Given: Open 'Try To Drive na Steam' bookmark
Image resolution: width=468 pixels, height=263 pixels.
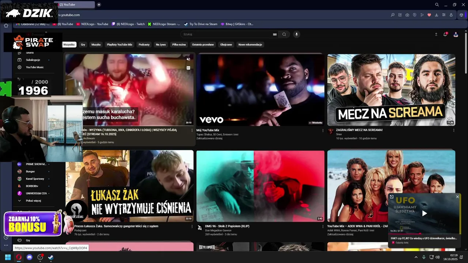Looking at the screenshot, I should pos(201,24).
